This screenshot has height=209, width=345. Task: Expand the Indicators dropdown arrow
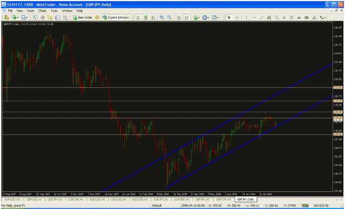tap(199, 18)
